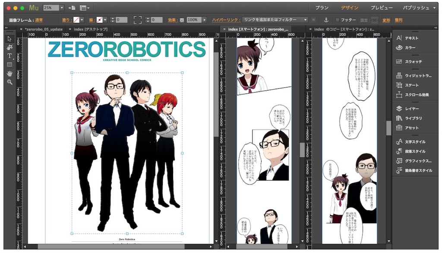Open the 文字スタイル panel
The width and height of the screenshot is (442, 253).
pos(411,141)
